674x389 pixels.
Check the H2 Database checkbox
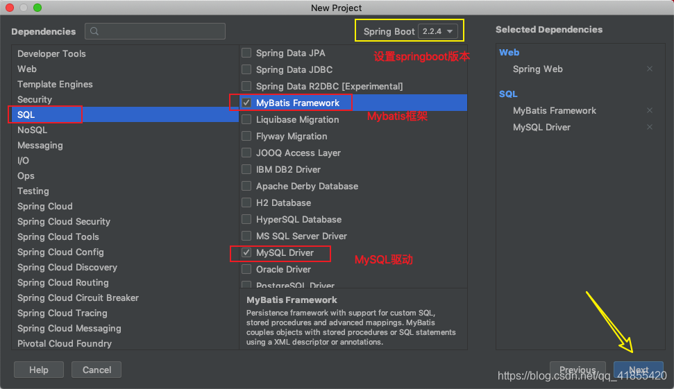click(x=246, y=202)
